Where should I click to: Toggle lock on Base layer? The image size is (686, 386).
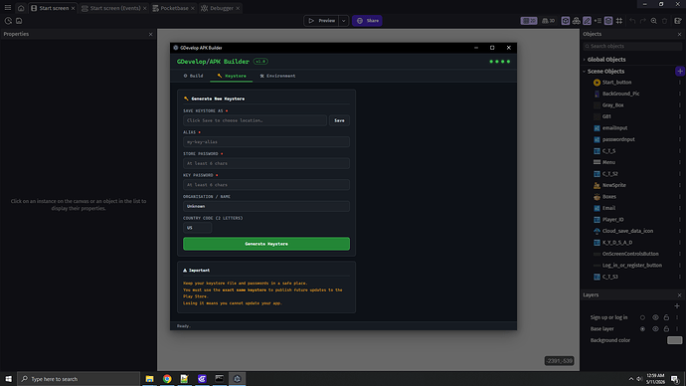[666, 329]
